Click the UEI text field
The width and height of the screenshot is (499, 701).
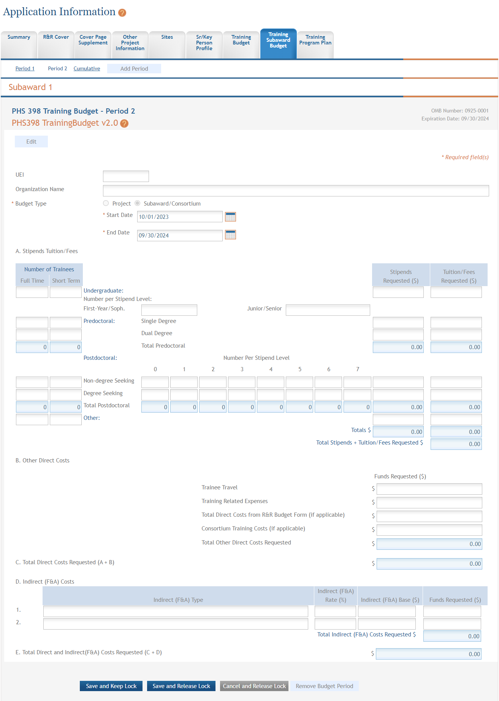tap(126, 176)
